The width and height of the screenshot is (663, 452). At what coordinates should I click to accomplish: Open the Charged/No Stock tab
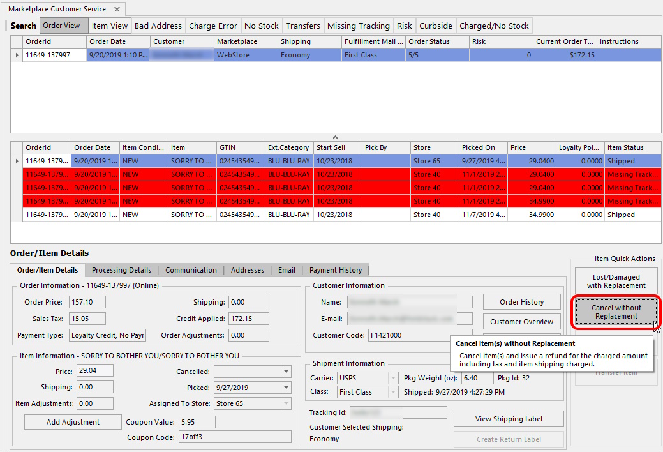click(x=494, y=26)
